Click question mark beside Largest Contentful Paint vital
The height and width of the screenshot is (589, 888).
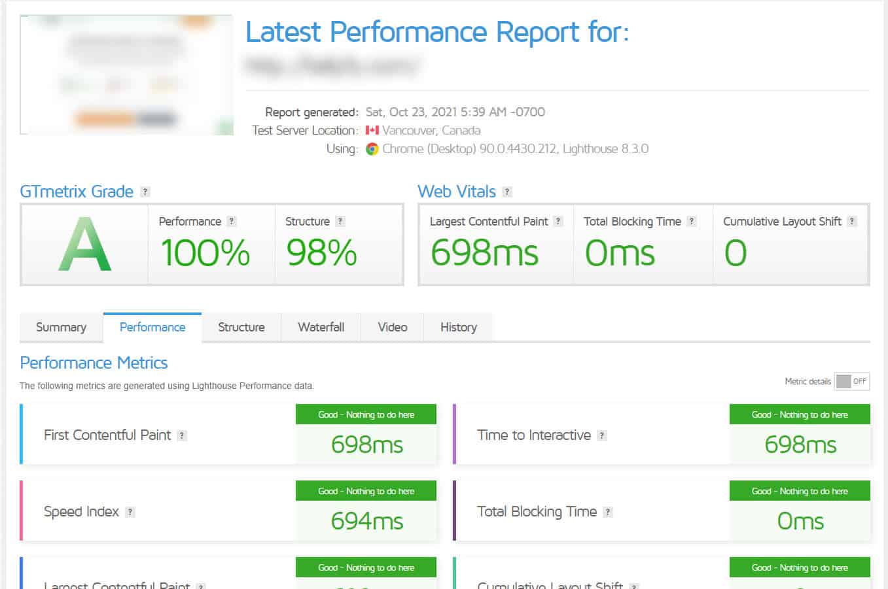click(x=558, y=222)
